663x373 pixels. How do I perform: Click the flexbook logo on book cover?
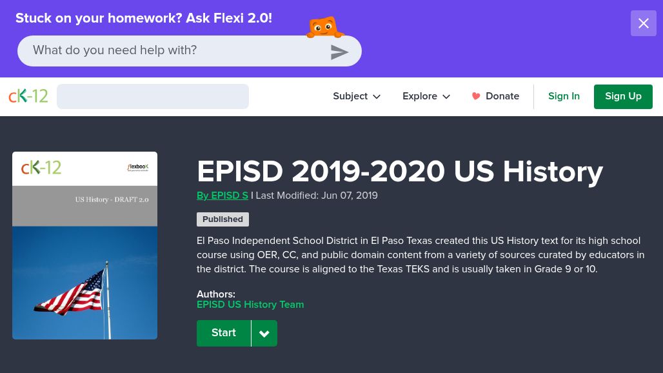click(x=137, y=168)
